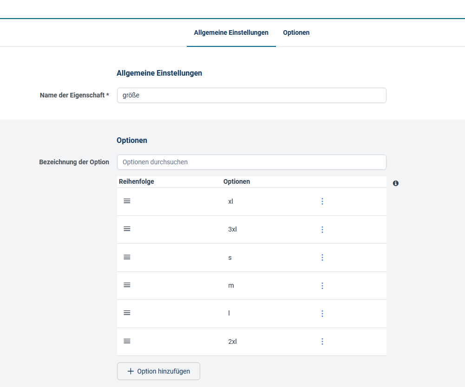This screenshot has height=387, width=465.
Task: Click the Reihenfolge column header
Action: pyautogui.click(x=137, y=181)
